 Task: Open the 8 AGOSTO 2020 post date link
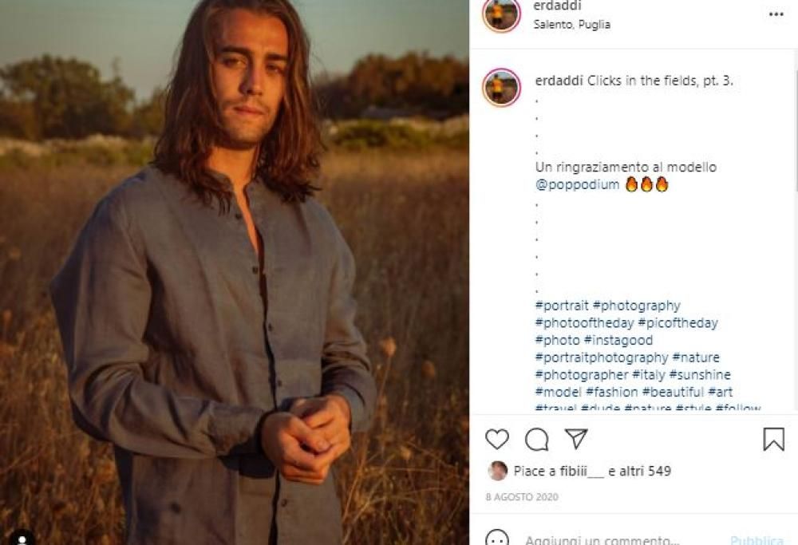[522, 497]
